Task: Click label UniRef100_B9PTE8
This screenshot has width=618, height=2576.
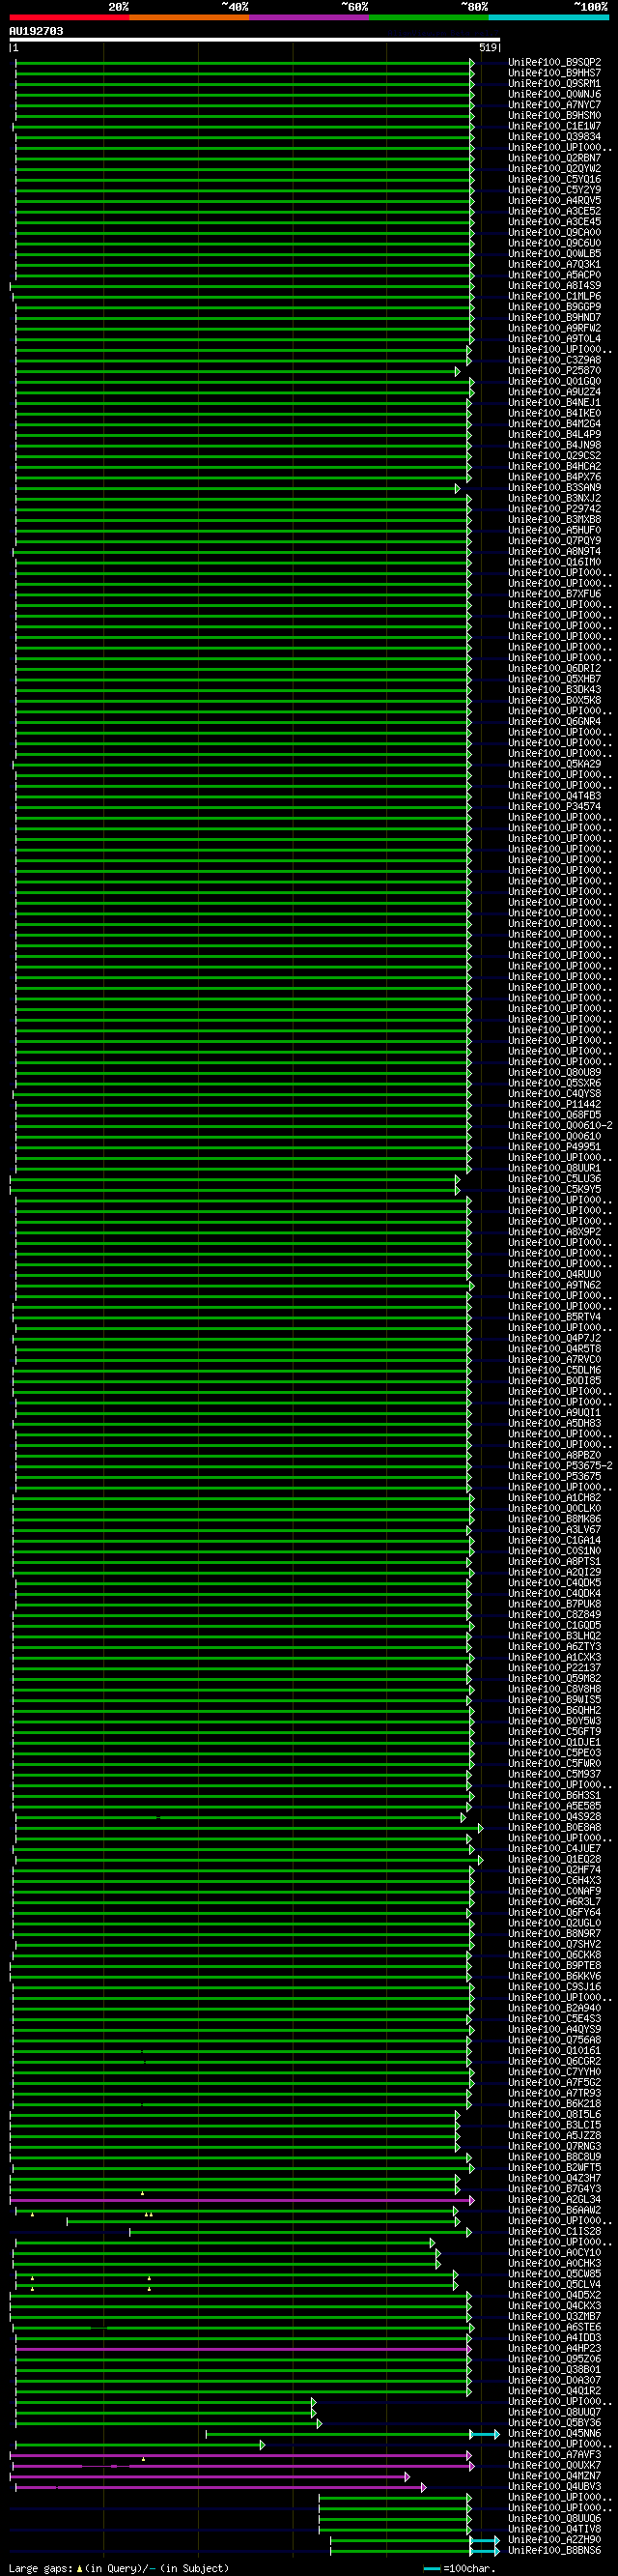Action: 554,1965
